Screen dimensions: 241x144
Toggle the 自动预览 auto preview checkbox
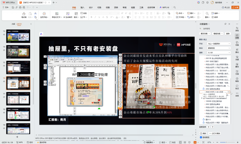[201, 137]
